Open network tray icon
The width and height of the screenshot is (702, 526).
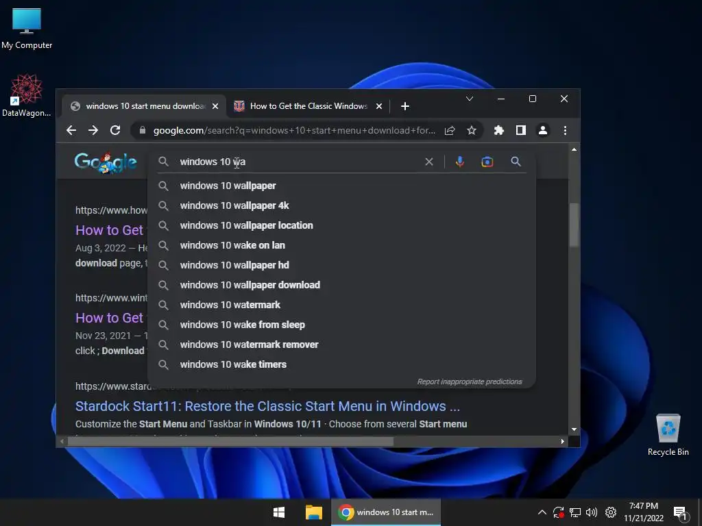[575, 512]
